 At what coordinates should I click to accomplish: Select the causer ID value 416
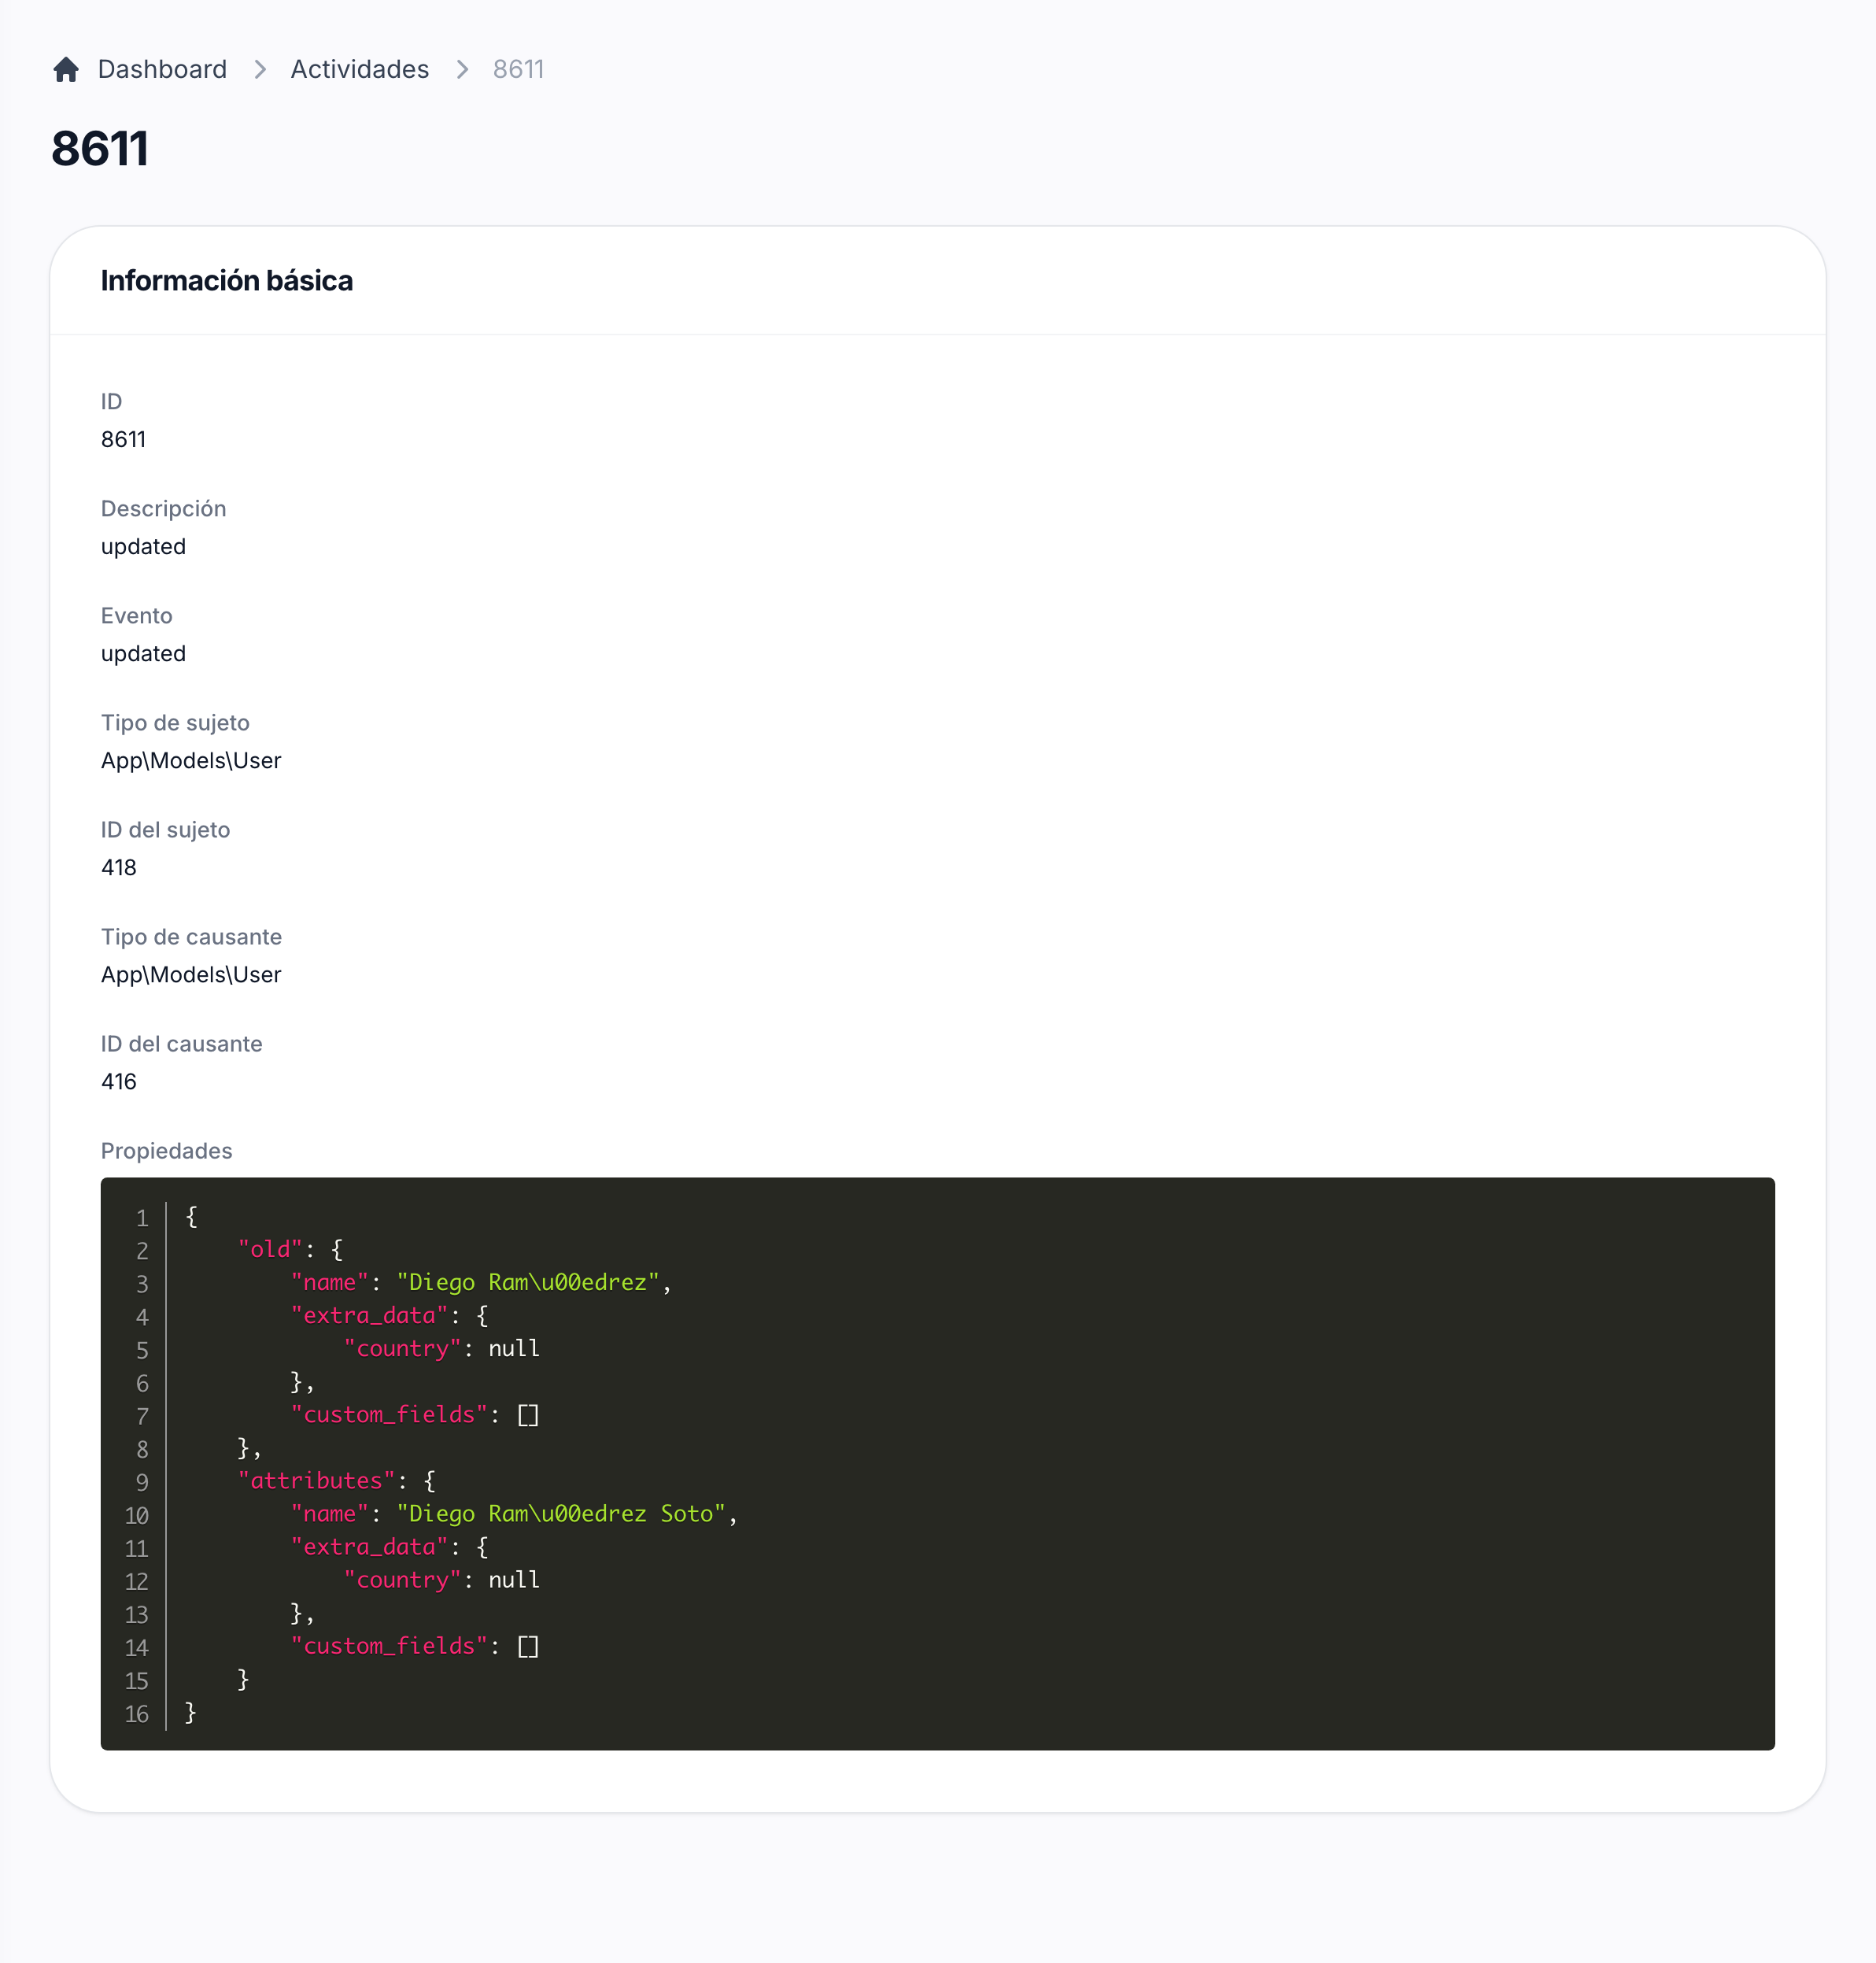[x=118, y=1082]
